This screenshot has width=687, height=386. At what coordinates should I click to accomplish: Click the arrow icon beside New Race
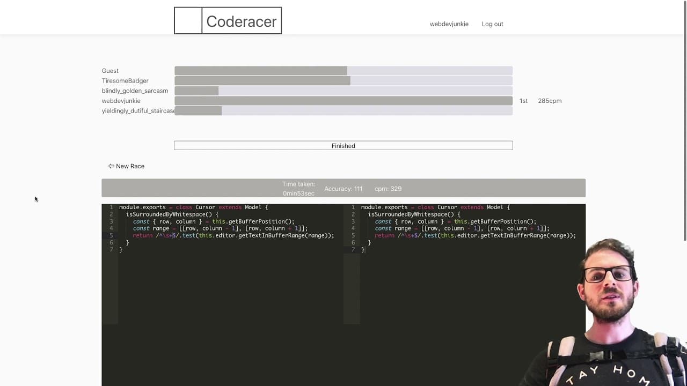111,166
